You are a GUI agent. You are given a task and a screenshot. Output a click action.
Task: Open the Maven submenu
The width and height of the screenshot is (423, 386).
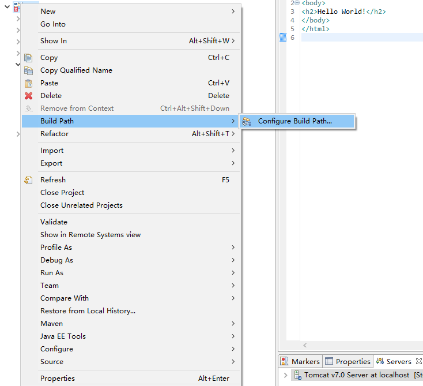[131, 324]
